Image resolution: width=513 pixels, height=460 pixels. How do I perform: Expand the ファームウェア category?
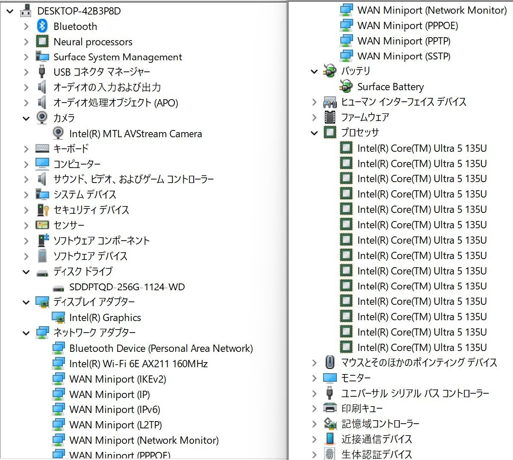pyautogui.click(x=314, y=117)
